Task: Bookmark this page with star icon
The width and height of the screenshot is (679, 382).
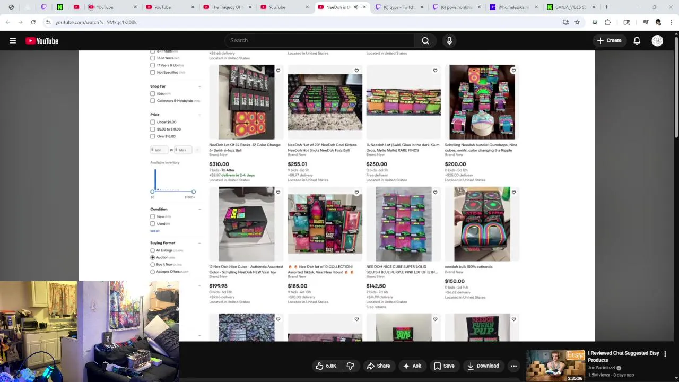Action: click(x=577, y=22)
